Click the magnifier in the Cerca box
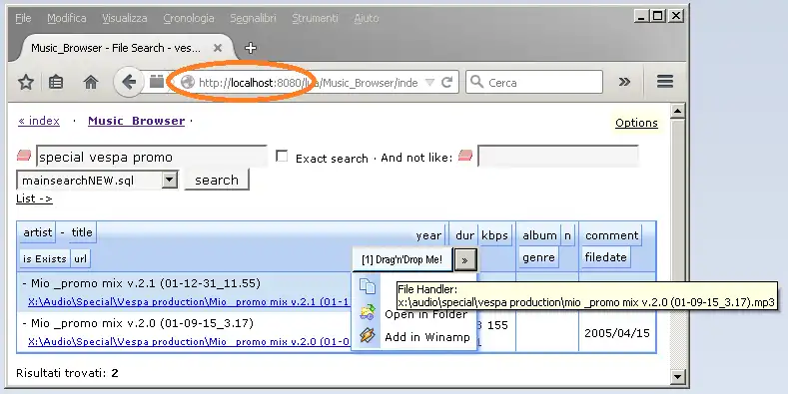 (x=477, y=82)
